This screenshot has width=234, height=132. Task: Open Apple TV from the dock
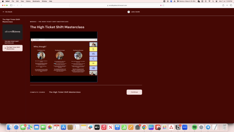97,127
